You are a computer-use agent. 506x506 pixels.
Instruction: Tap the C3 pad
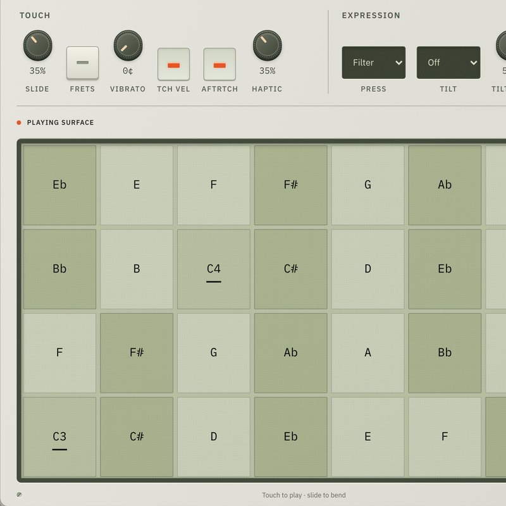59,437
